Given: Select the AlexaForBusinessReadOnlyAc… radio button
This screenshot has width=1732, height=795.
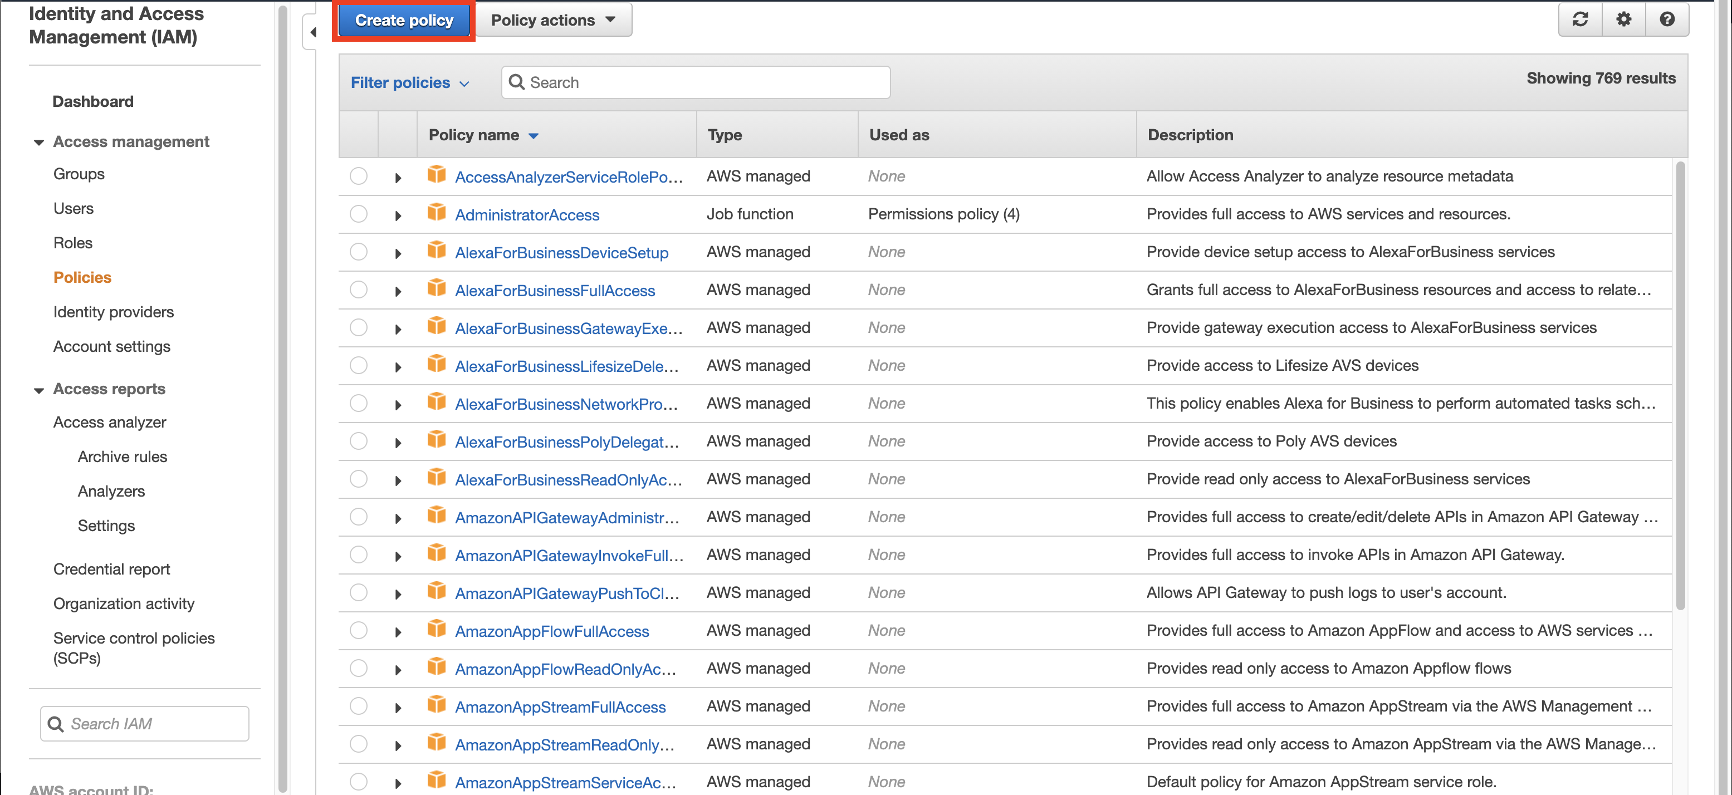Looking at the screenshot, I should coord(358,478).
